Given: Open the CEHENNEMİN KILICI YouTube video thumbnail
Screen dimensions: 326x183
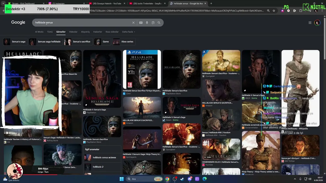Looking at the screenshot, I should [x=221, y=149].
